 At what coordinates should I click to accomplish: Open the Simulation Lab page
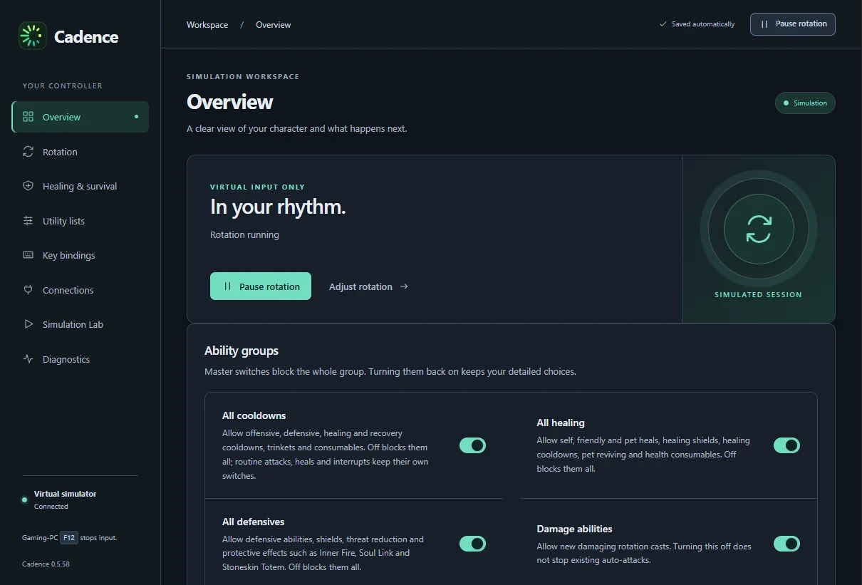[x=81, y=324]
